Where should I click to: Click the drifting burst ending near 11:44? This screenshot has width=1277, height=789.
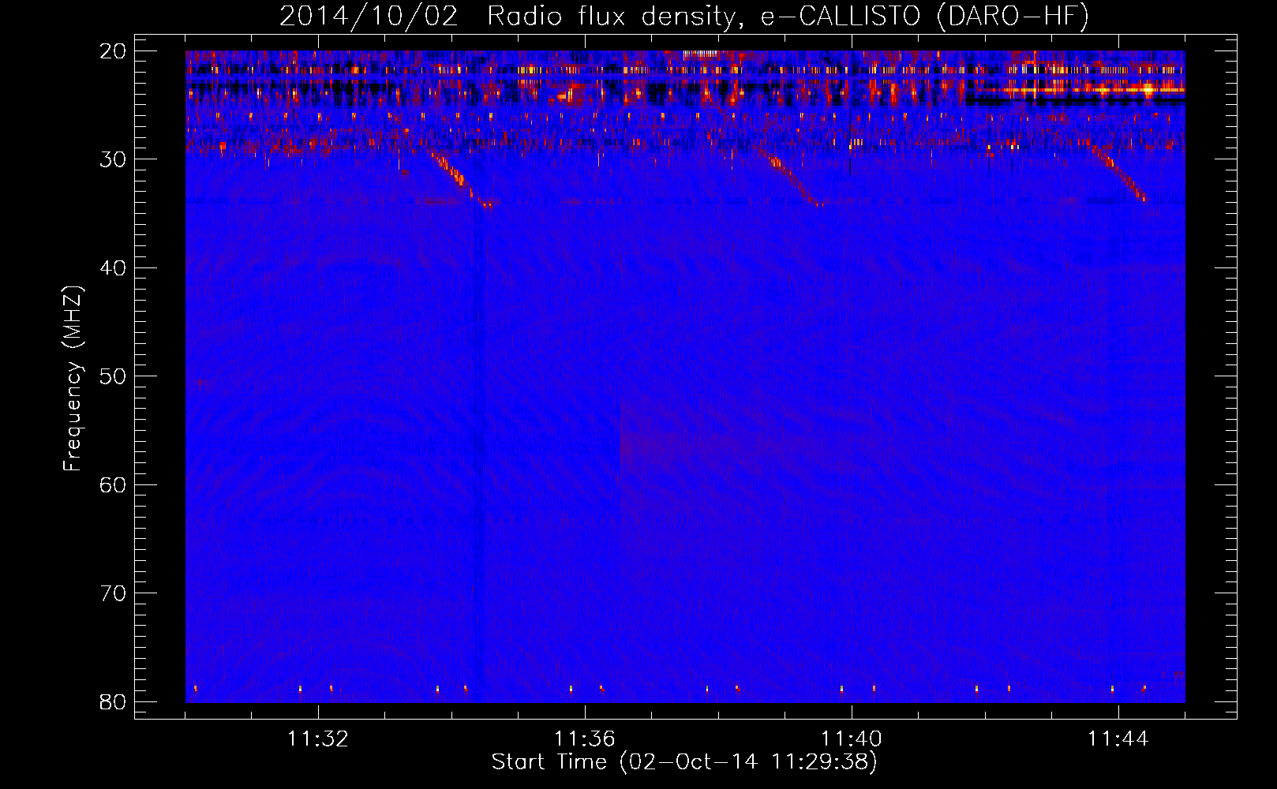[1121, 174]
